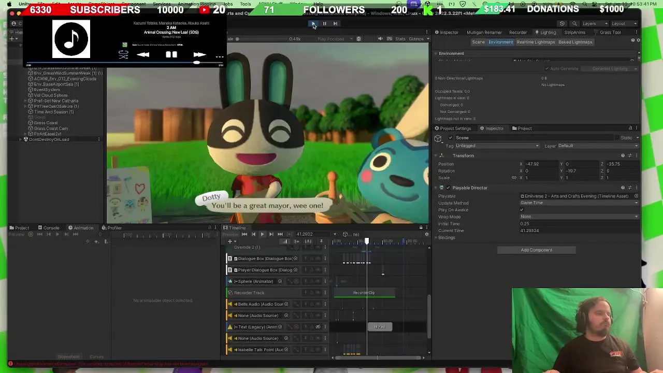Screen dimensions: 663x373
Task: Click the Timeline ripple mode icon
Action: point(297,241)
